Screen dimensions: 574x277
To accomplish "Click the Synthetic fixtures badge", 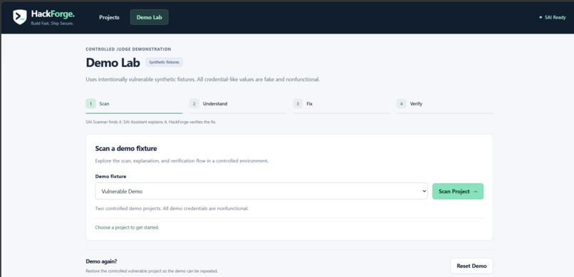I will tap(165, 62).
